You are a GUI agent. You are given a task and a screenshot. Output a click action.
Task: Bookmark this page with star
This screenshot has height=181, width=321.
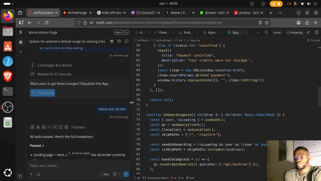tap(267, 23)
